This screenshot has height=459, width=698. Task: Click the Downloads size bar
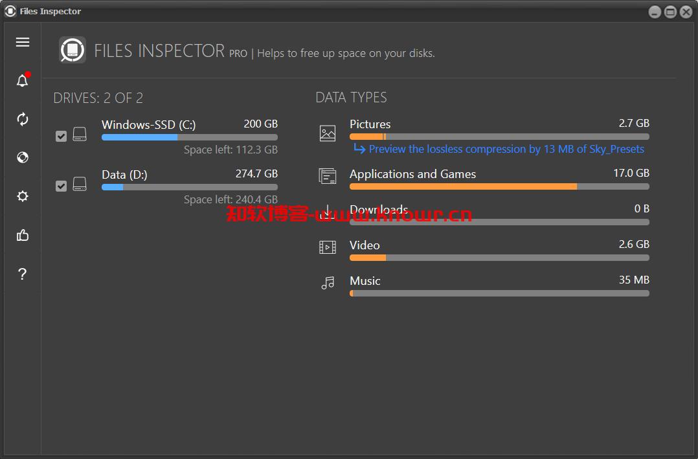click(499, 222)
